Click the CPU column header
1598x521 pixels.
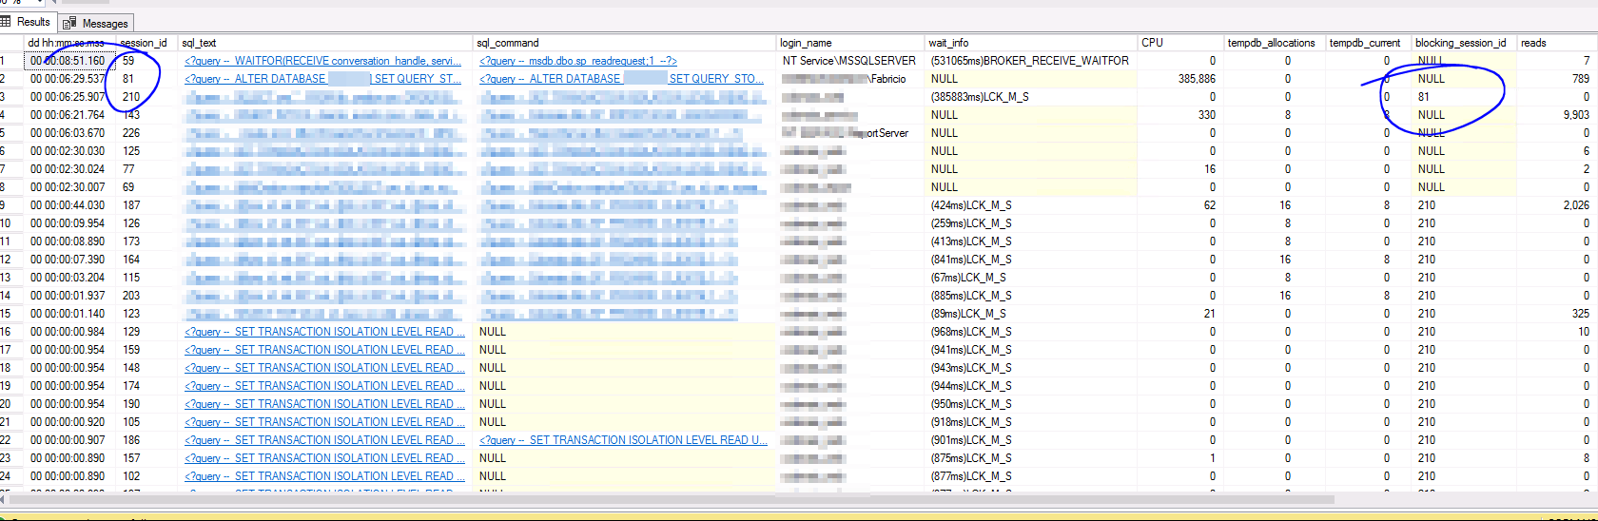pos(1152,43)
